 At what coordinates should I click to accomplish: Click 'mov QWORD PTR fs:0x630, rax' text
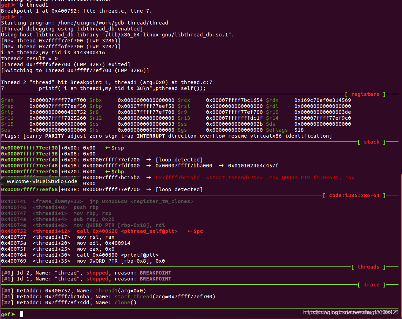pyautogui.click(x=312, y=178)
